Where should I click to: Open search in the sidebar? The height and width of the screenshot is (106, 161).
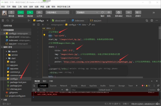(8, 21)
